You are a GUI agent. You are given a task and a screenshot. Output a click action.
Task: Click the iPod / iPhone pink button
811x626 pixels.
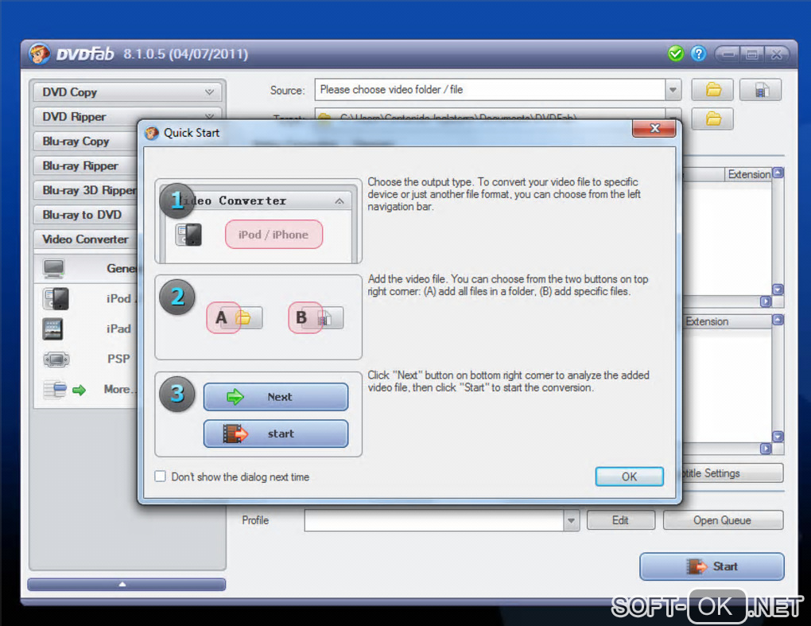[x=274, y=235]
